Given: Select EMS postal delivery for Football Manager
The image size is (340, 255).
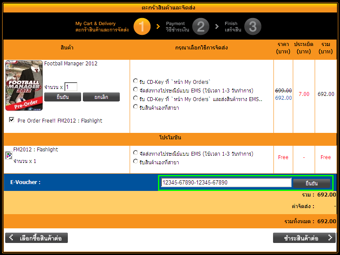Looking at the screenshot, I should coord(135,89).
